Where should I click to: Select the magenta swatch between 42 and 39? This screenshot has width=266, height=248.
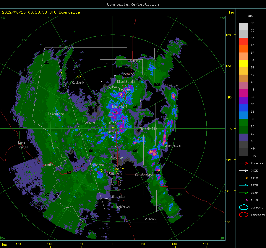[x=244, y=93]
